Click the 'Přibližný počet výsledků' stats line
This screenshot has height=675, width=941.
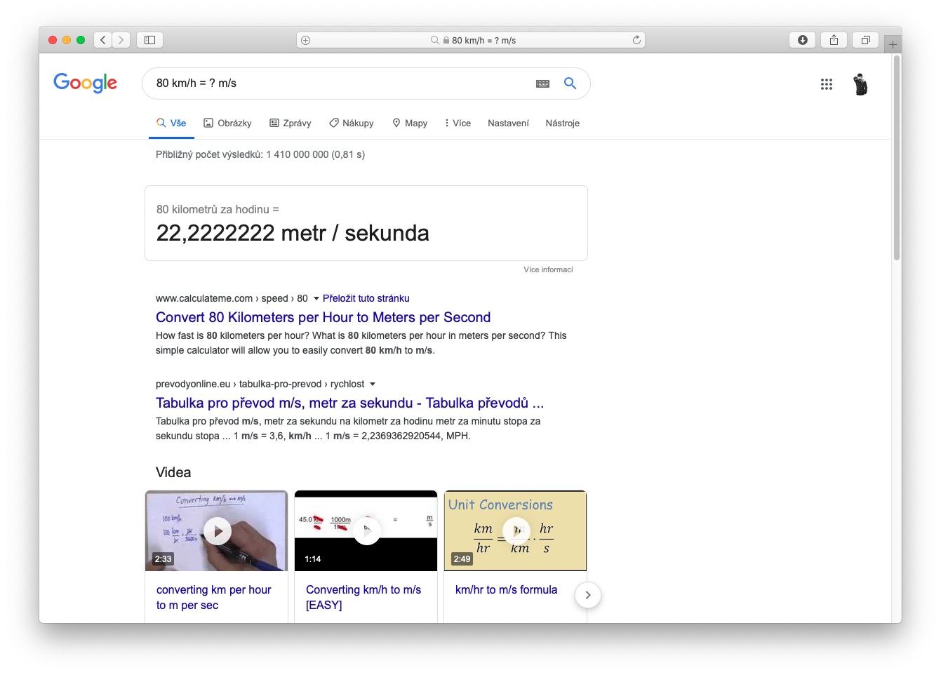(260, 154)
